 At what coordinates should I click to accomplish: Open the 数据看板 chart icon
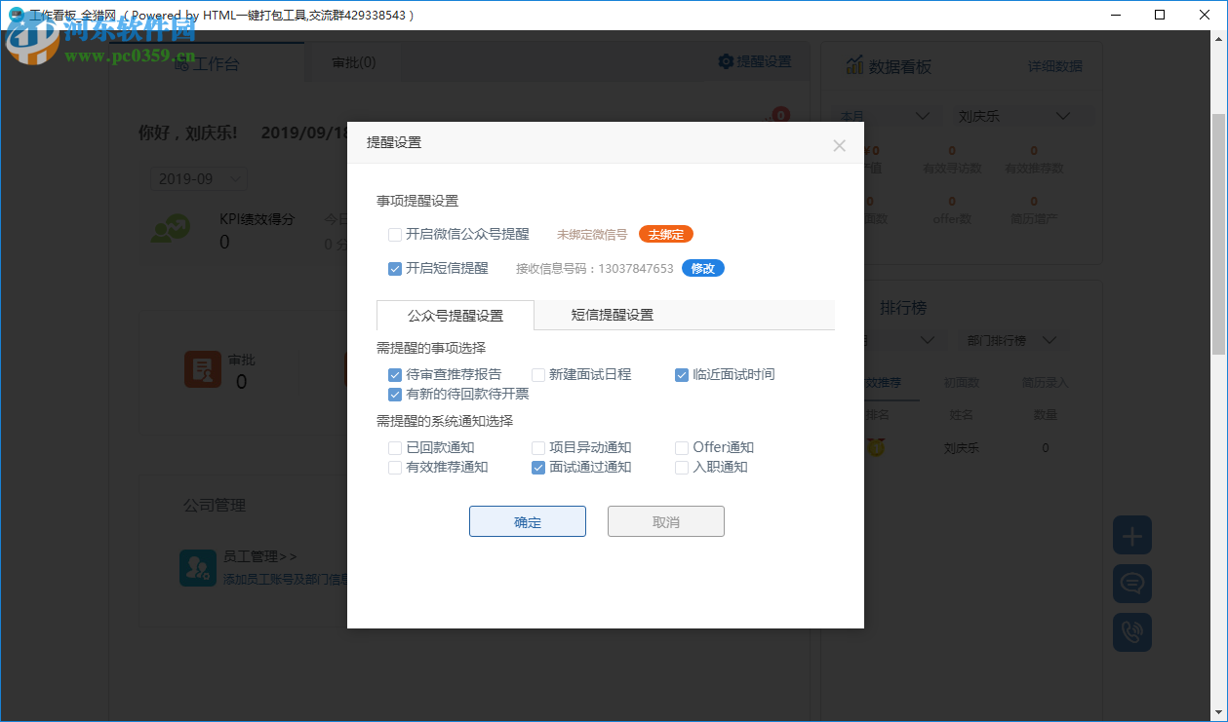click(856, 65)
